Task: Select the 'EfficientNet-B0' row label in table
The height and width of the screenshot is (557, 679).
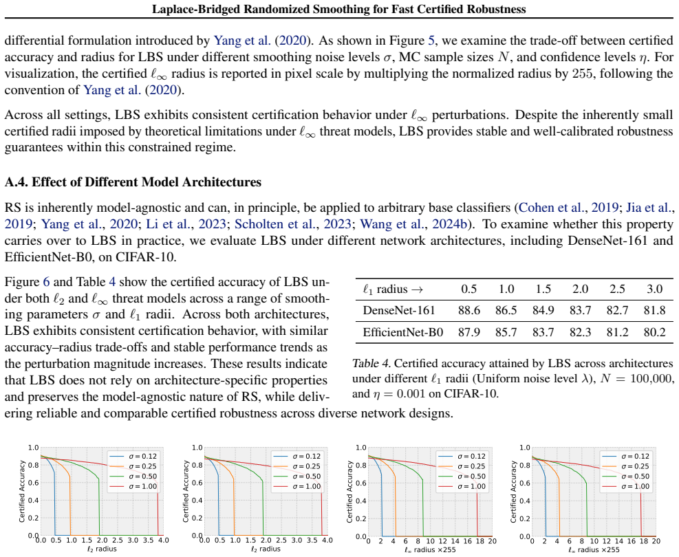Action: point(402,332)
